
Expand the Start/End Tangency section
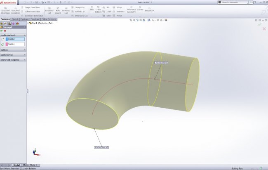(x=13, y=59)
